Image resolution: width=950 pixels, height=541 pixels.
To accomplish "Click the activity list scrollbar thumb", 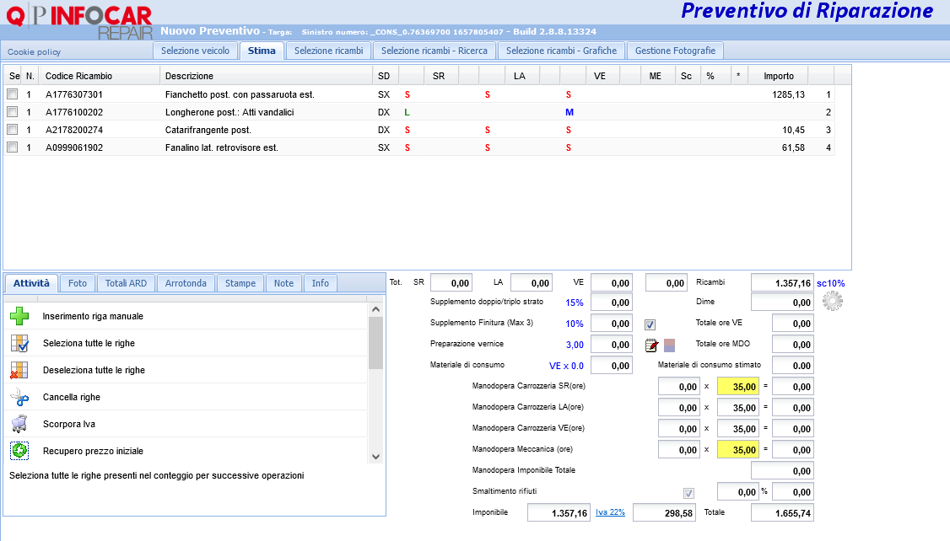I will (375, 343).
